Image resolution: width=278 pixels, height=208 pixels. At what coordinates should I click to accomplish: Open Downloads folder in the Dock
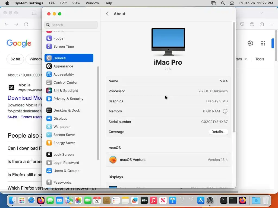(x=256, y=200)
